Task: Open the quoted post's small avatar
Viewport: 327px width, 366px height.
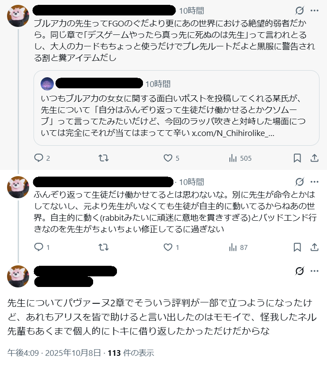Action: click(47, 84)
